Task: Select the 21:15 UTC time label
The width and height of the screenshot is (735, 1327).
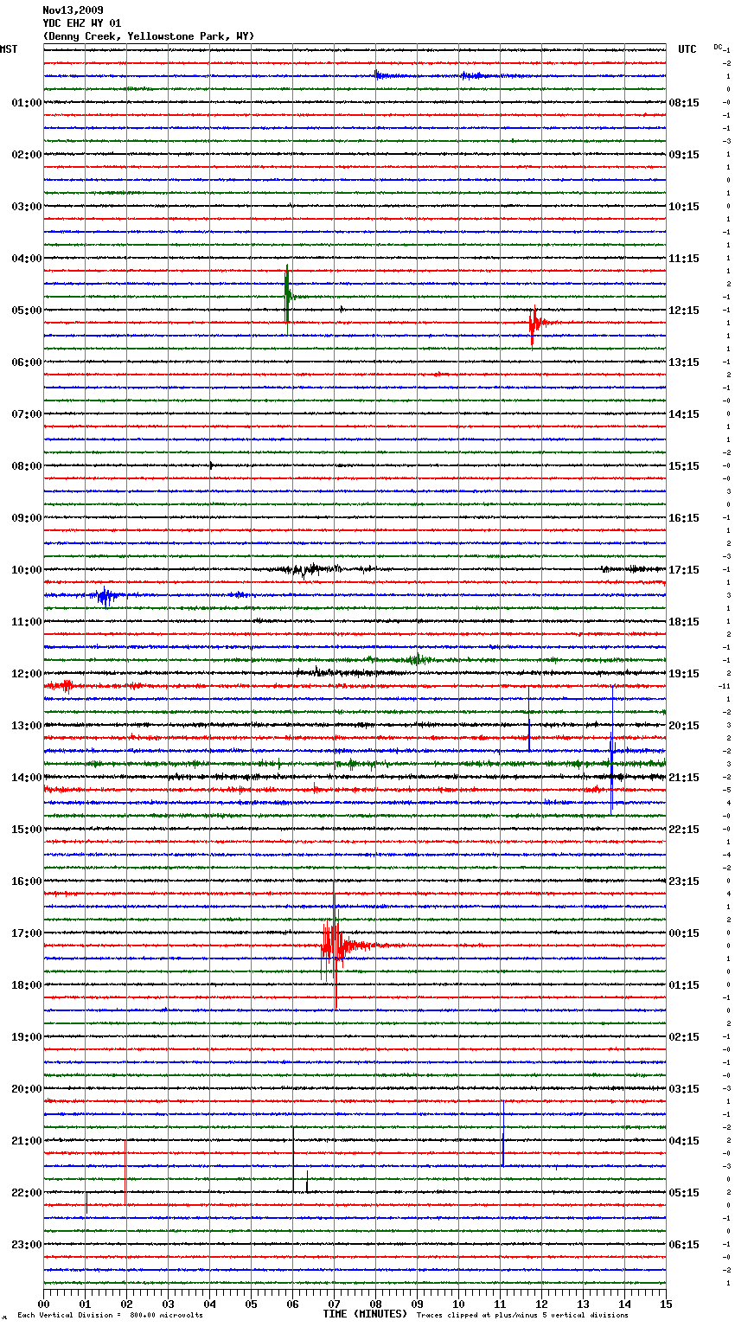Action: coord(684,778)
